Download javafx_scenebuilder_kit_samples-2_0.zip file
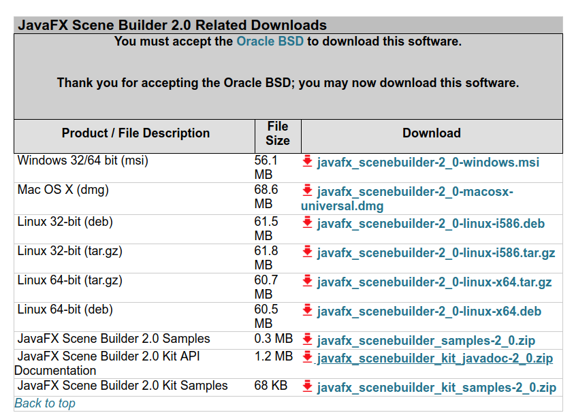Screen dimensions: 574x417 (x=436, y=387)
